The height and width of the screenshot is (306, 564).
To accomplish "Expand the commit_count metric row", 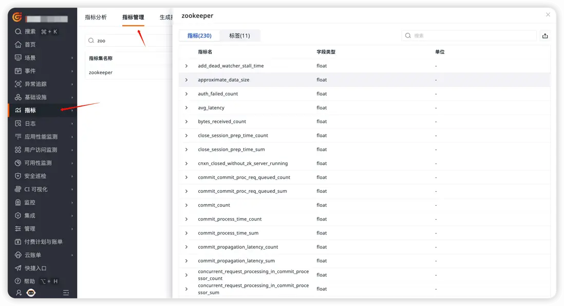I will [x=186, y=205].
